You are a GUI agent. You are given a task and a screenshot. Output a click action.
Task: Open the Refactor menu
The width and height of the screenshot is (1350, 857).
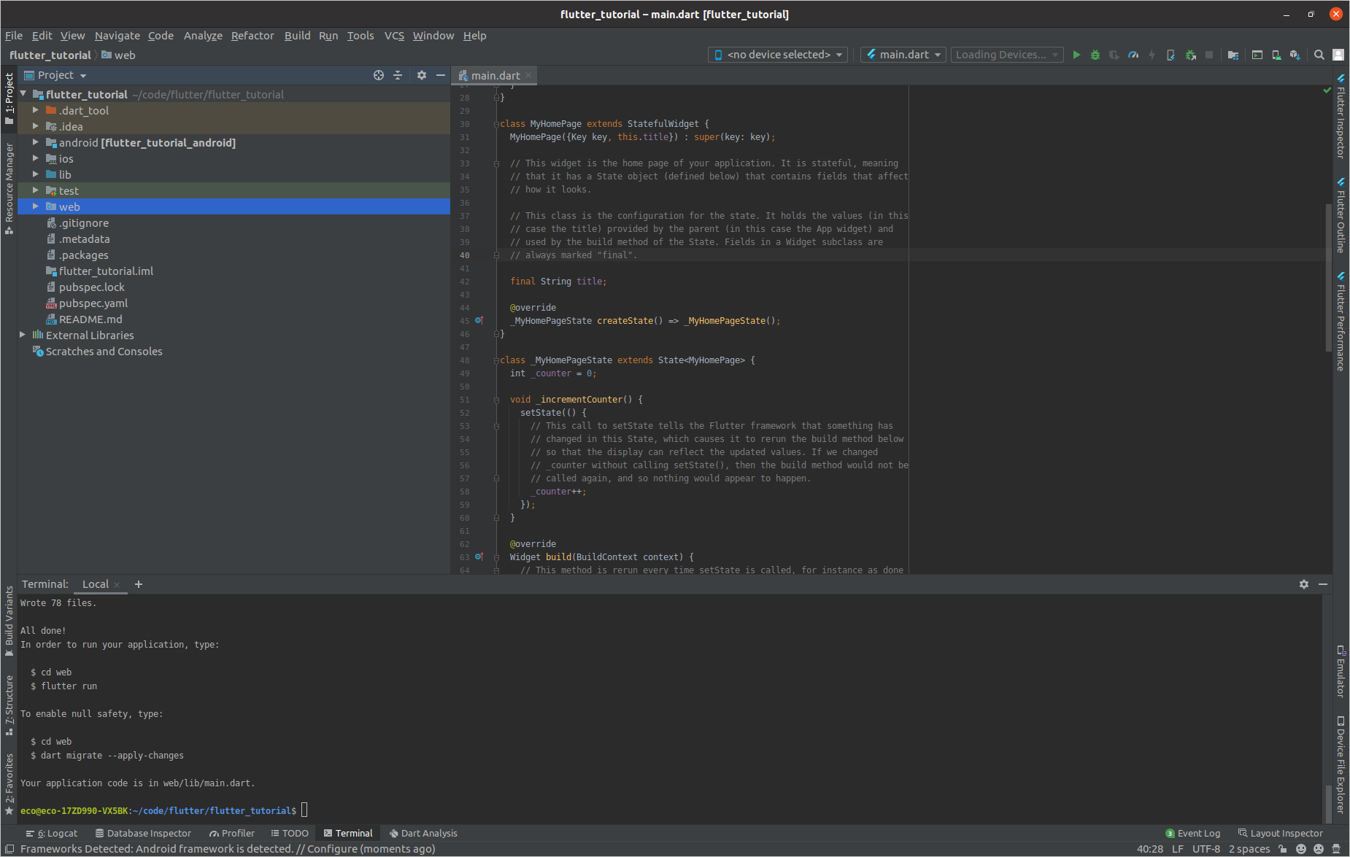point(252,36)
